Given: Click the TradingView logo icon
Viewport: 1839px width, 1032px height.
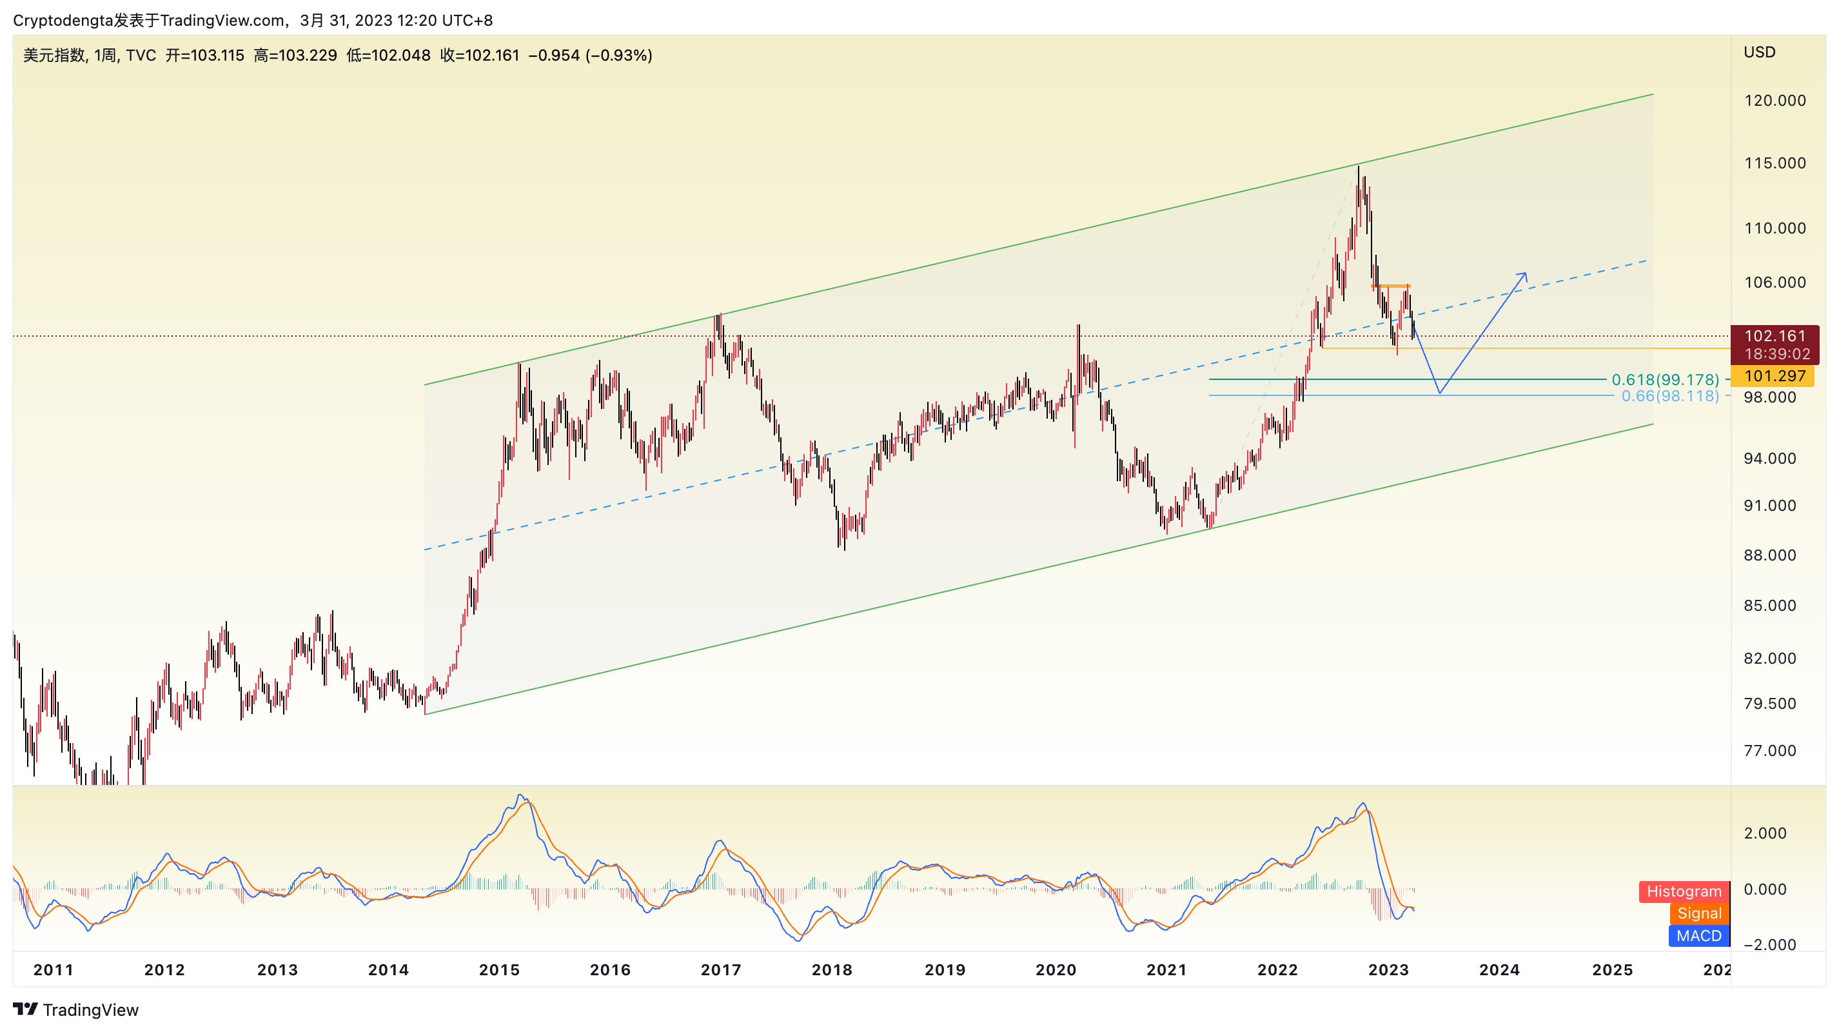Looking at the screenshot, I should 25,1009.
